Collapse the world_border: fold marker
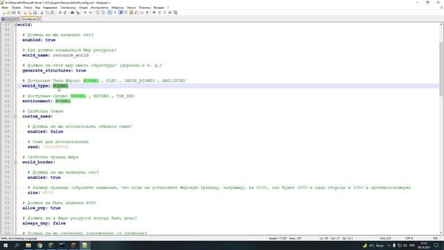444x250 pixels. [15, 162]
